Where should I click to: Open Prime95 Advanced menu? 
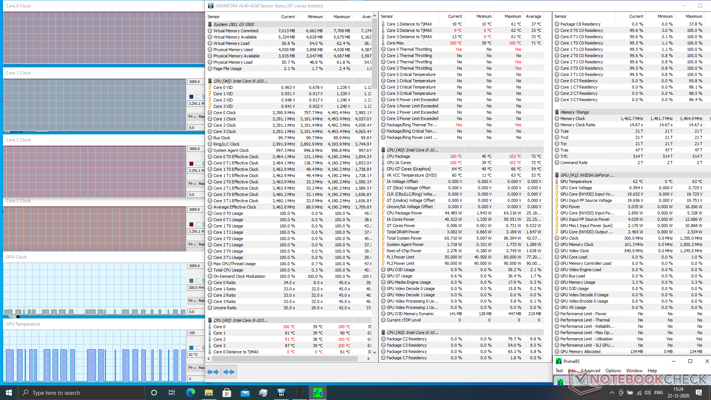click(x=590, y=371)
